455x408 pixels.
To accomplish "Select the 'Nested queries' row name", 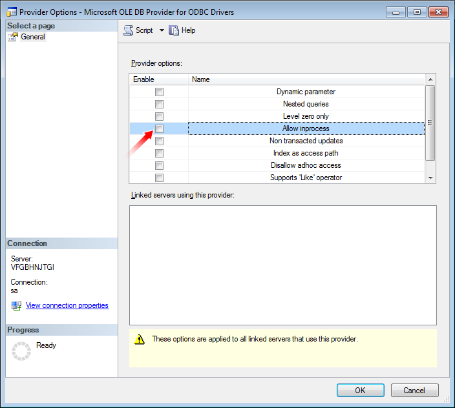I will coord(306,104).
